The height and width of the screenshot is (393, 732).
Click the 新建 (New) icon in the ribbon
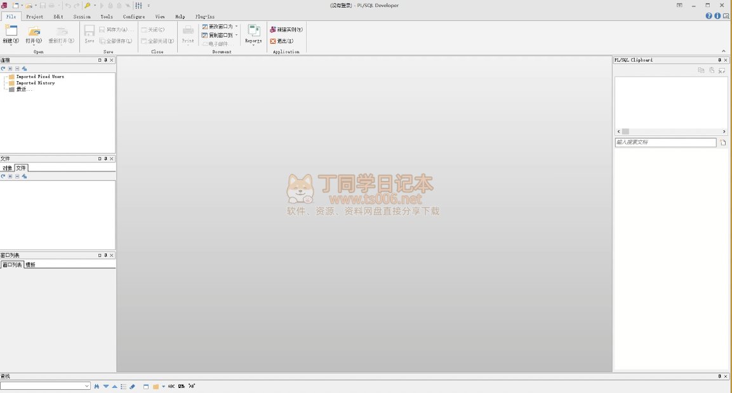(x=11, y=30)
